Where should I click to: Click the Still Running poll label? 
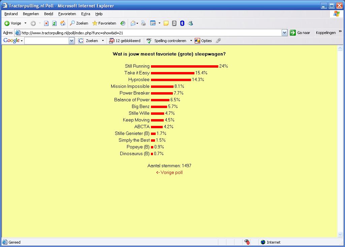pos(137,66)
